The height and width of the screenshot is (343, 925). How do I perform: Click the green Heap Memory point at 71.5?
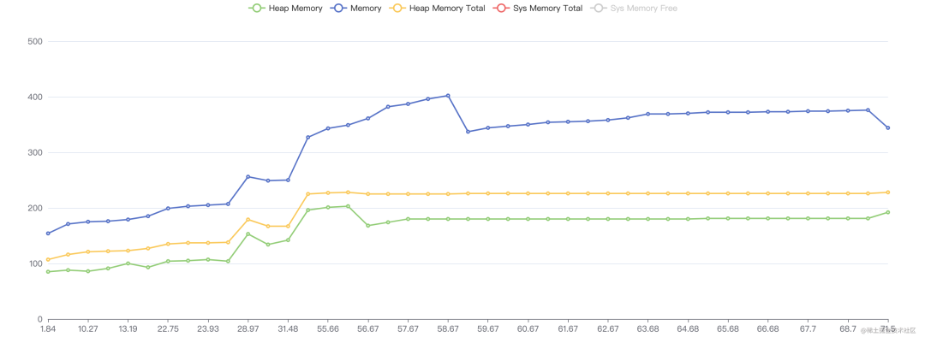tap(888, 212)
